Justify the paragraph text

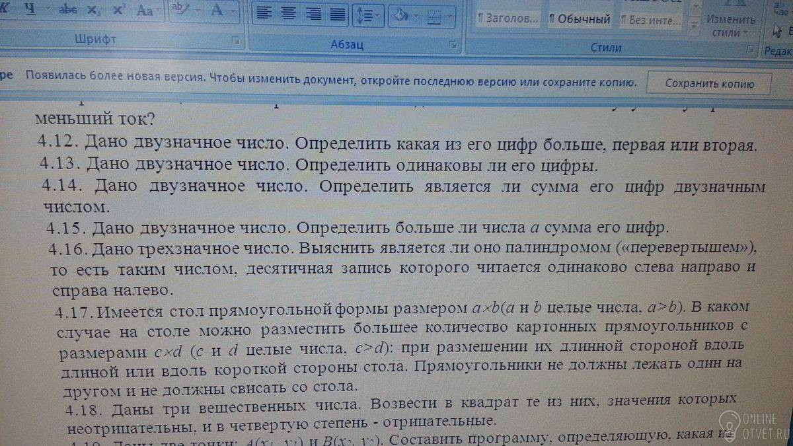point(338,14)
